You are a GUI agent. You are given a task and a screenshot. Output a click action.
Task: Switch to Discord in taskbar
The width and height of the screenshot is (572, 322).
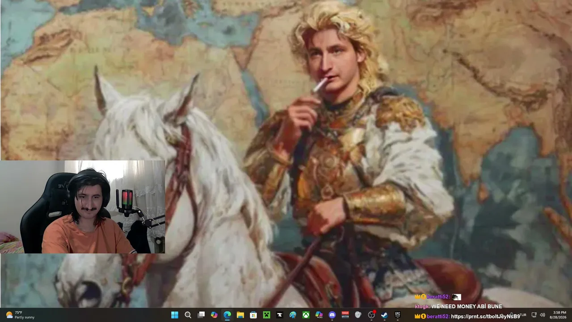tap(332, 315)
